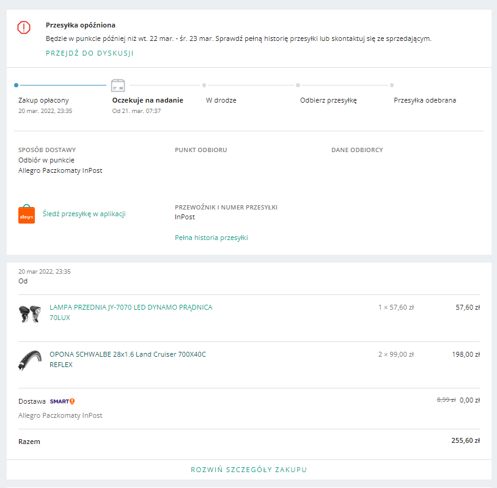497x488 pixels.
Task: Click the SMART delivery badge icon
Action: tap(62, 401)
